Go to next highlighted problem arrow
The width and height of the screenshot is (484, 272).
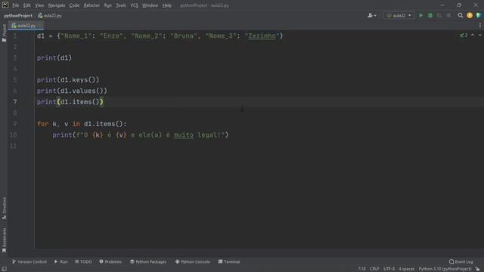point(479,36)
